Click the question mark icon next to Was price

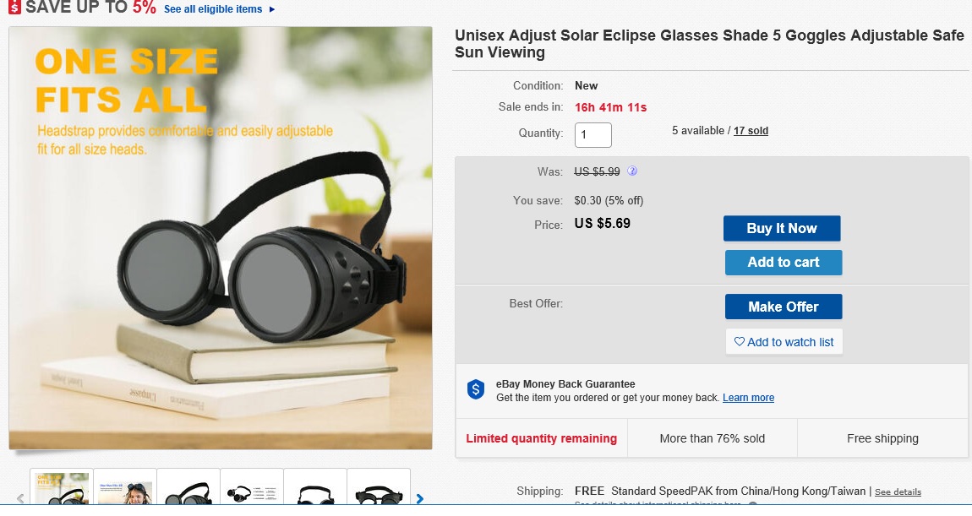631,171
